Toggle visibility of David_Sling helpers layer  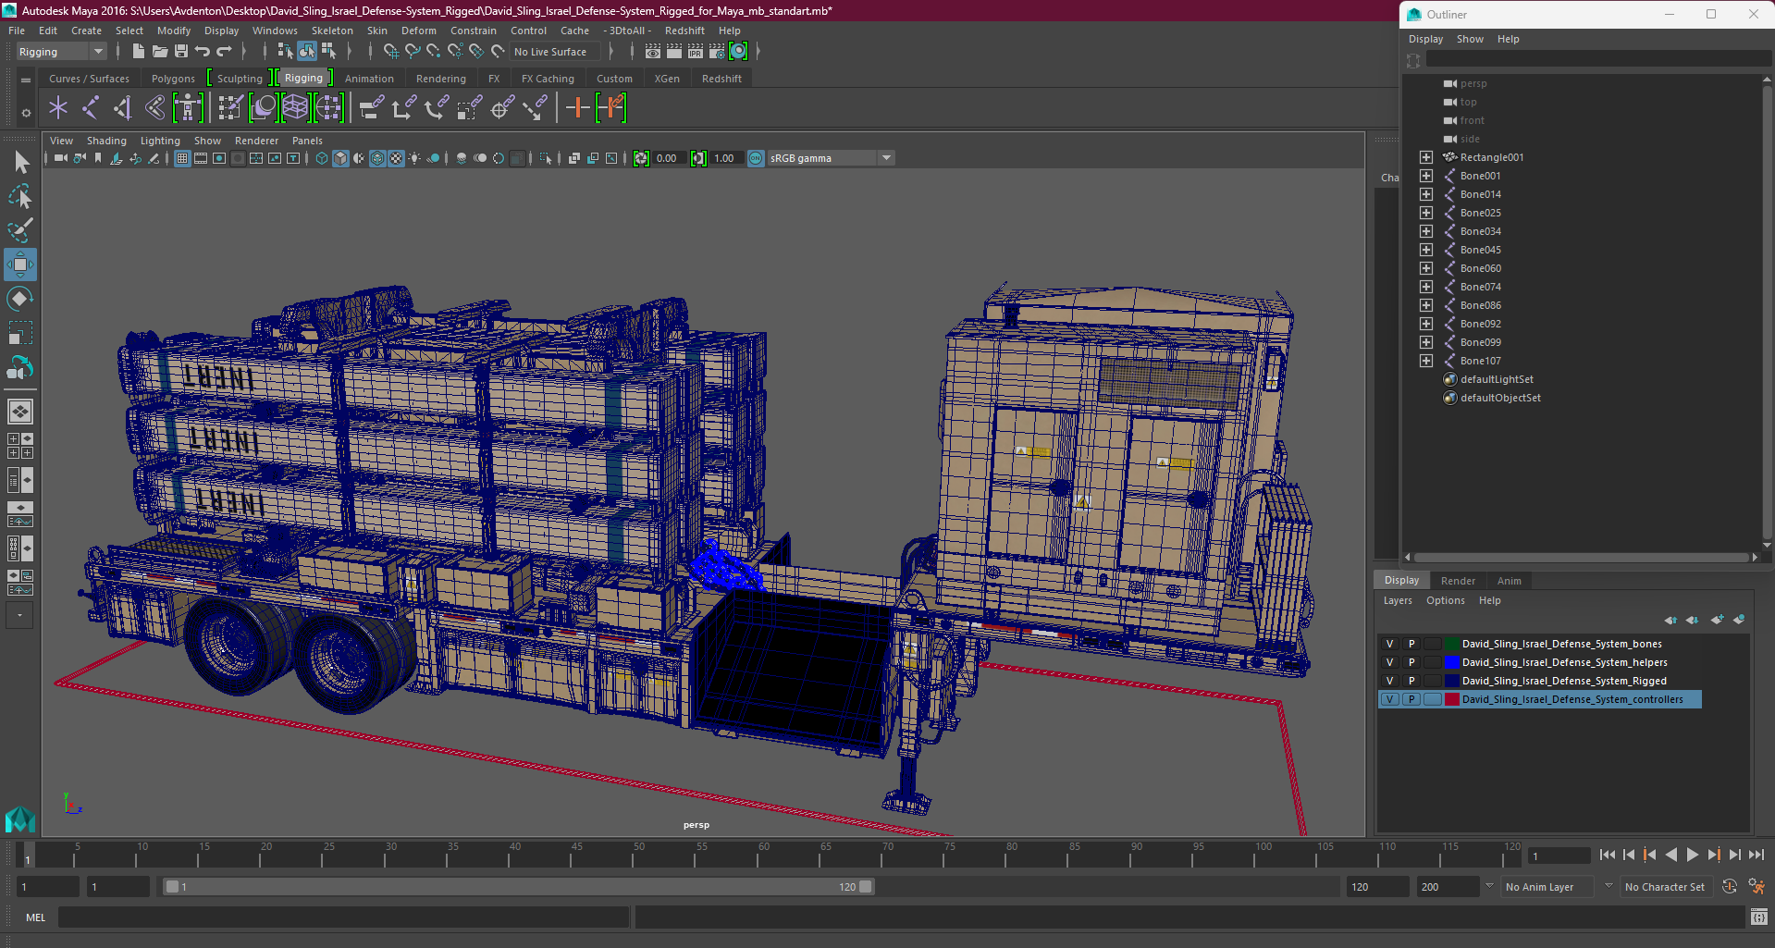coord(1389,662)
